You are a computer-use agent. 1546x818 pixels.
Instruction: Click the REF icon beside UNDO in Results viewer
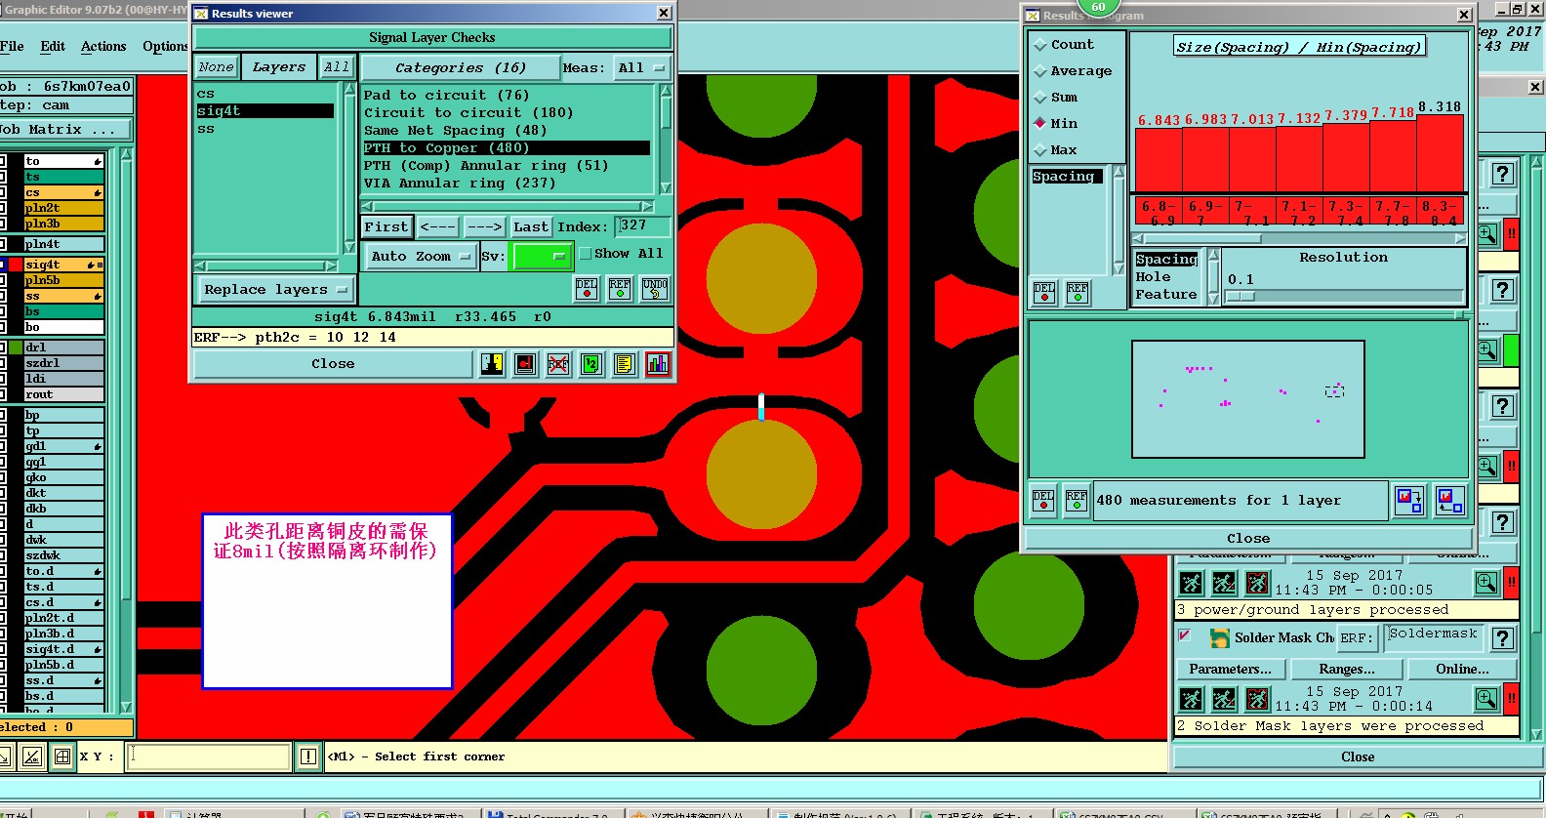[620, 289]
